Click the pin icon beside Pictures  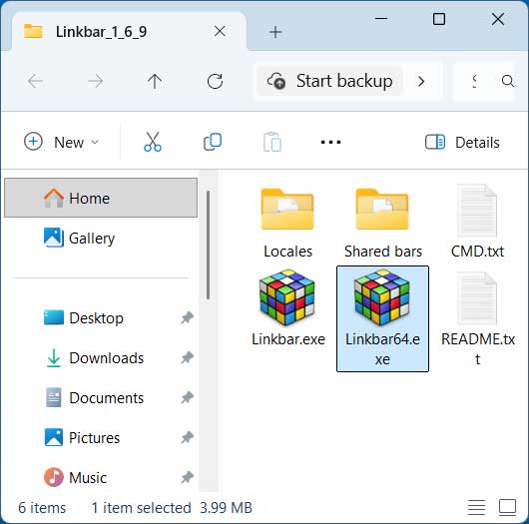click(x=187, y=437)
